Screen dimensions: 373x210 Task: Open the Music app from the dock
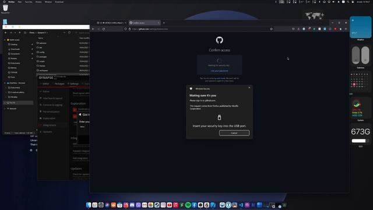pos(175,205)
